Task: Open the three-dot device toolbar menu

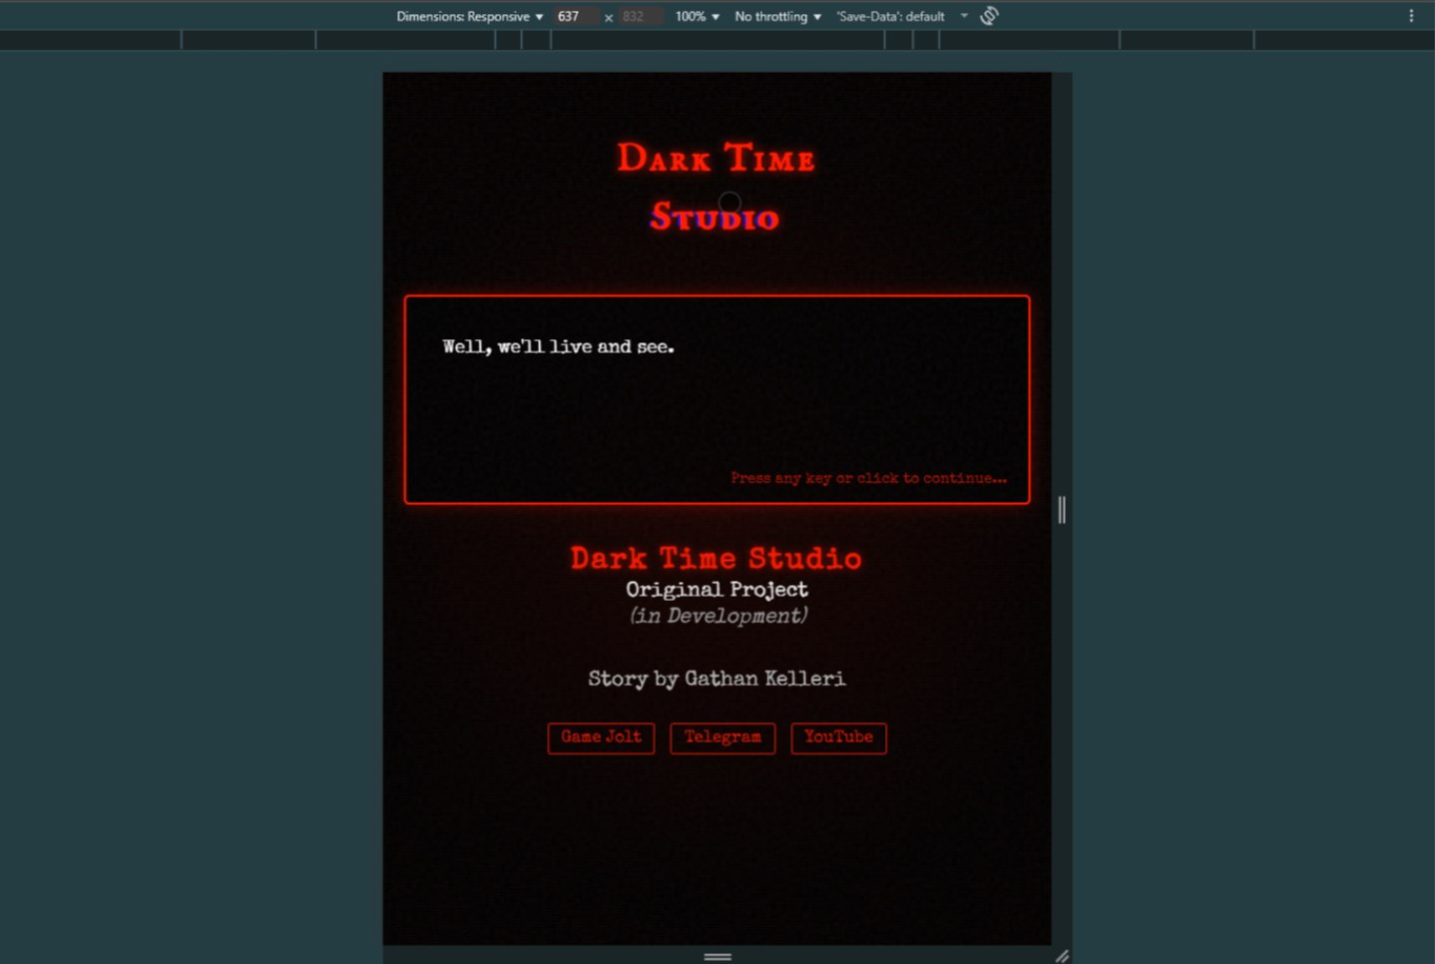Action: tap(1411, 16)
